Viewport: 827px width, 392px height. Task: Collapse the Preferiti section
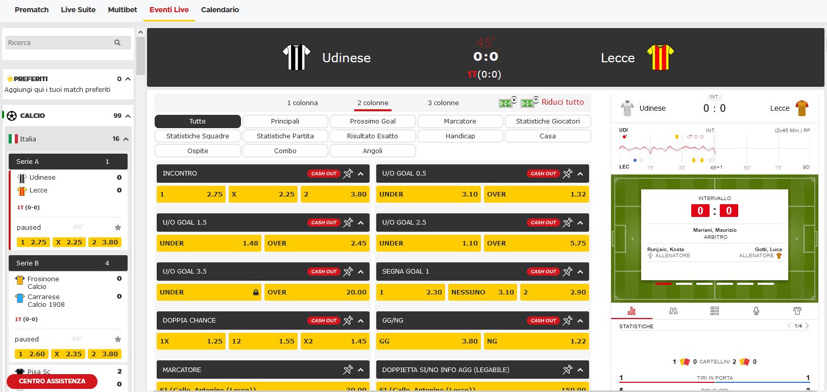(x=128, y=79)
